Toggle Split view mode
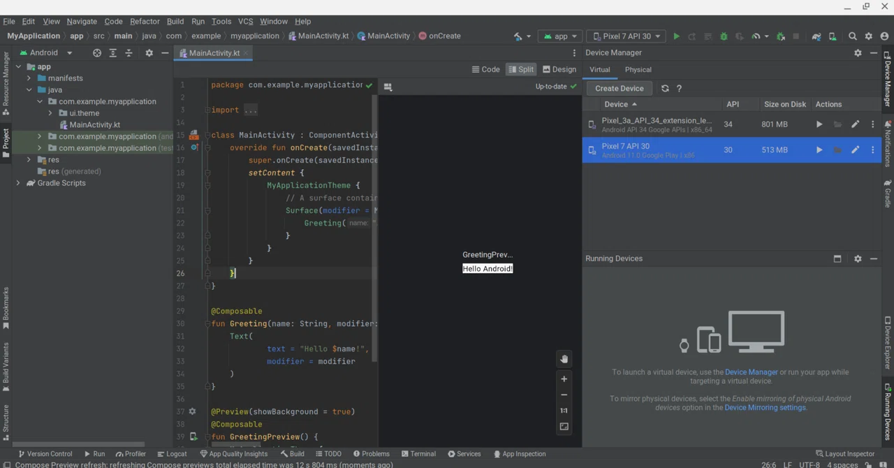The width and height of the screenshot is (894, 468). click(521, 69)
